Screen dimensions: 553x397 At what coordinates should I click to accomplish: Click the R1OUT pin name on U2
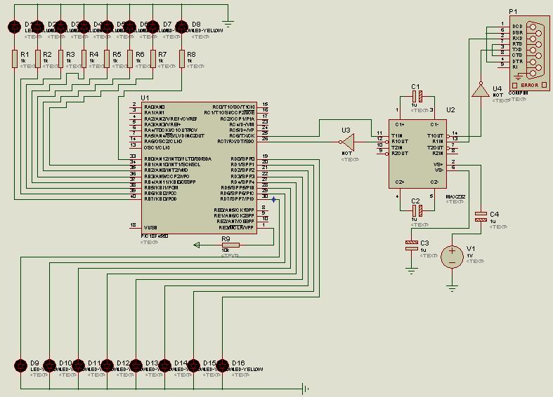pos(400,141)
